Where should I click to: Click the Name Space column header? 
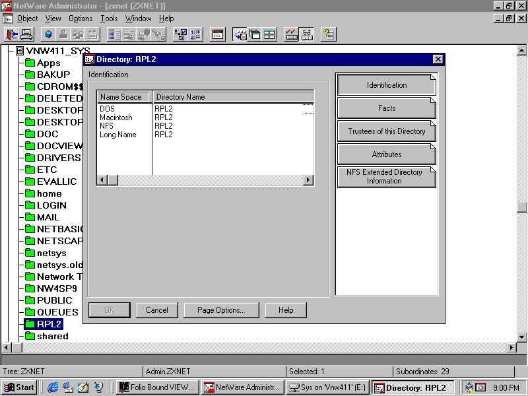pos(124,97)
